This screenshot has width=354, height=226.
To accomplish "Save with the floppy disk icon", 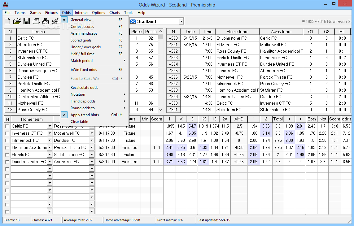I will point(27,21).
